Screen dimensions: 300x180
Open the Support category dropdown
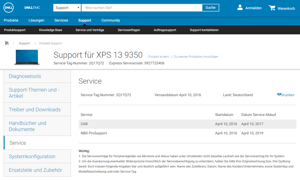tap(67, 8)
